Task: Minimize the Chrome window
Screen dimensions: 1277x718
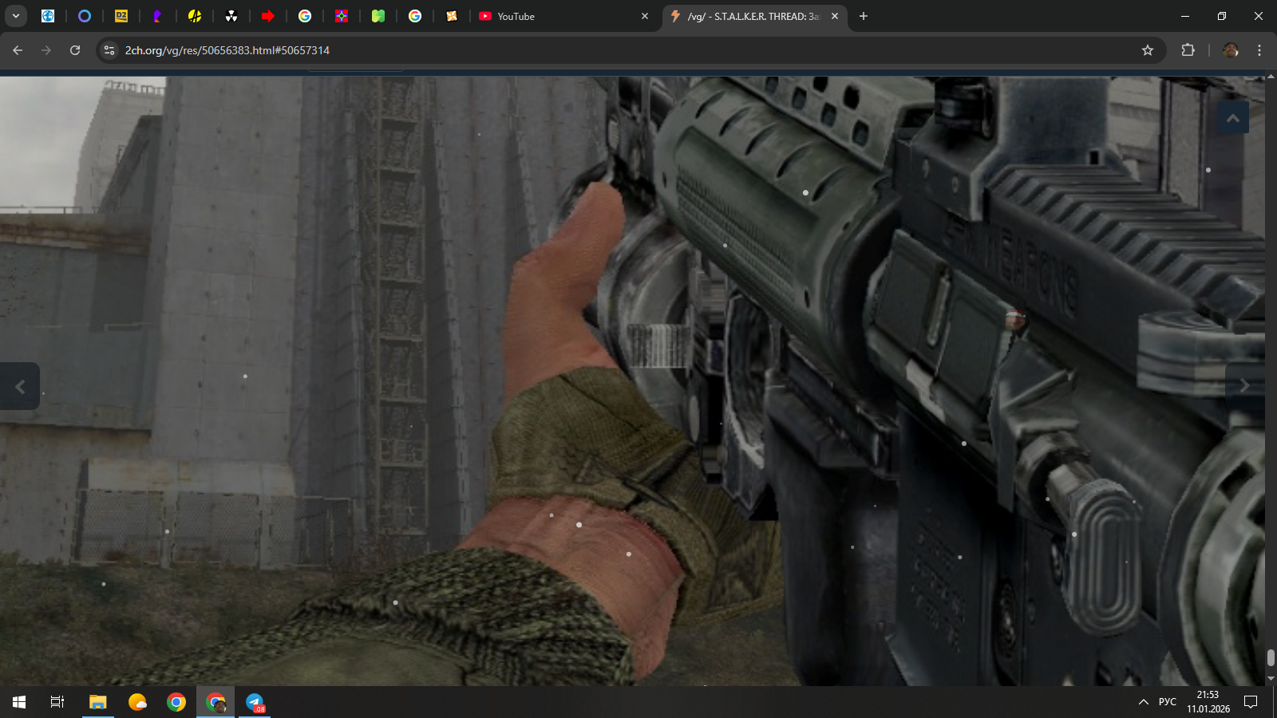Action: [1185, 16]
